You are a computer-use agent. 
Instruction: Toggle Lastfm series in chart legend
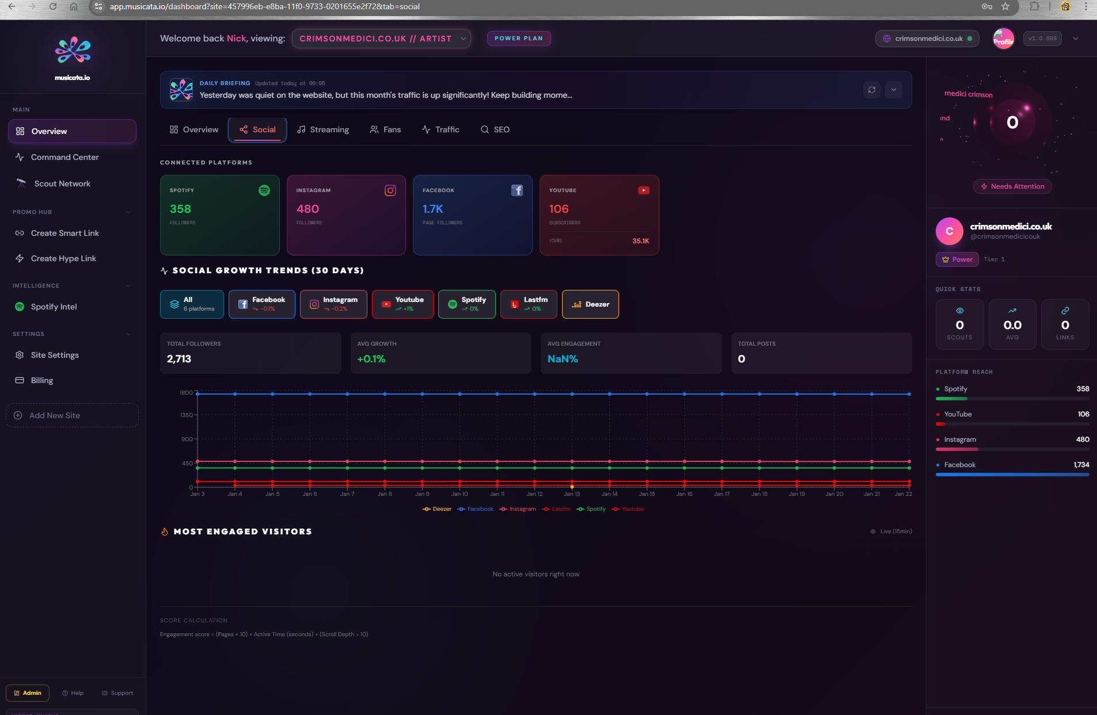[x=556, y=509]
